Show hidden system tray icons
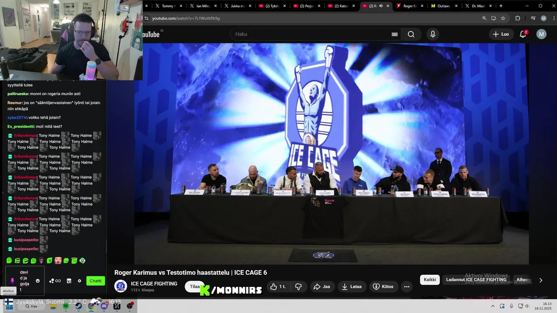Screen dimensions: 557x313 tap(493, 306)
